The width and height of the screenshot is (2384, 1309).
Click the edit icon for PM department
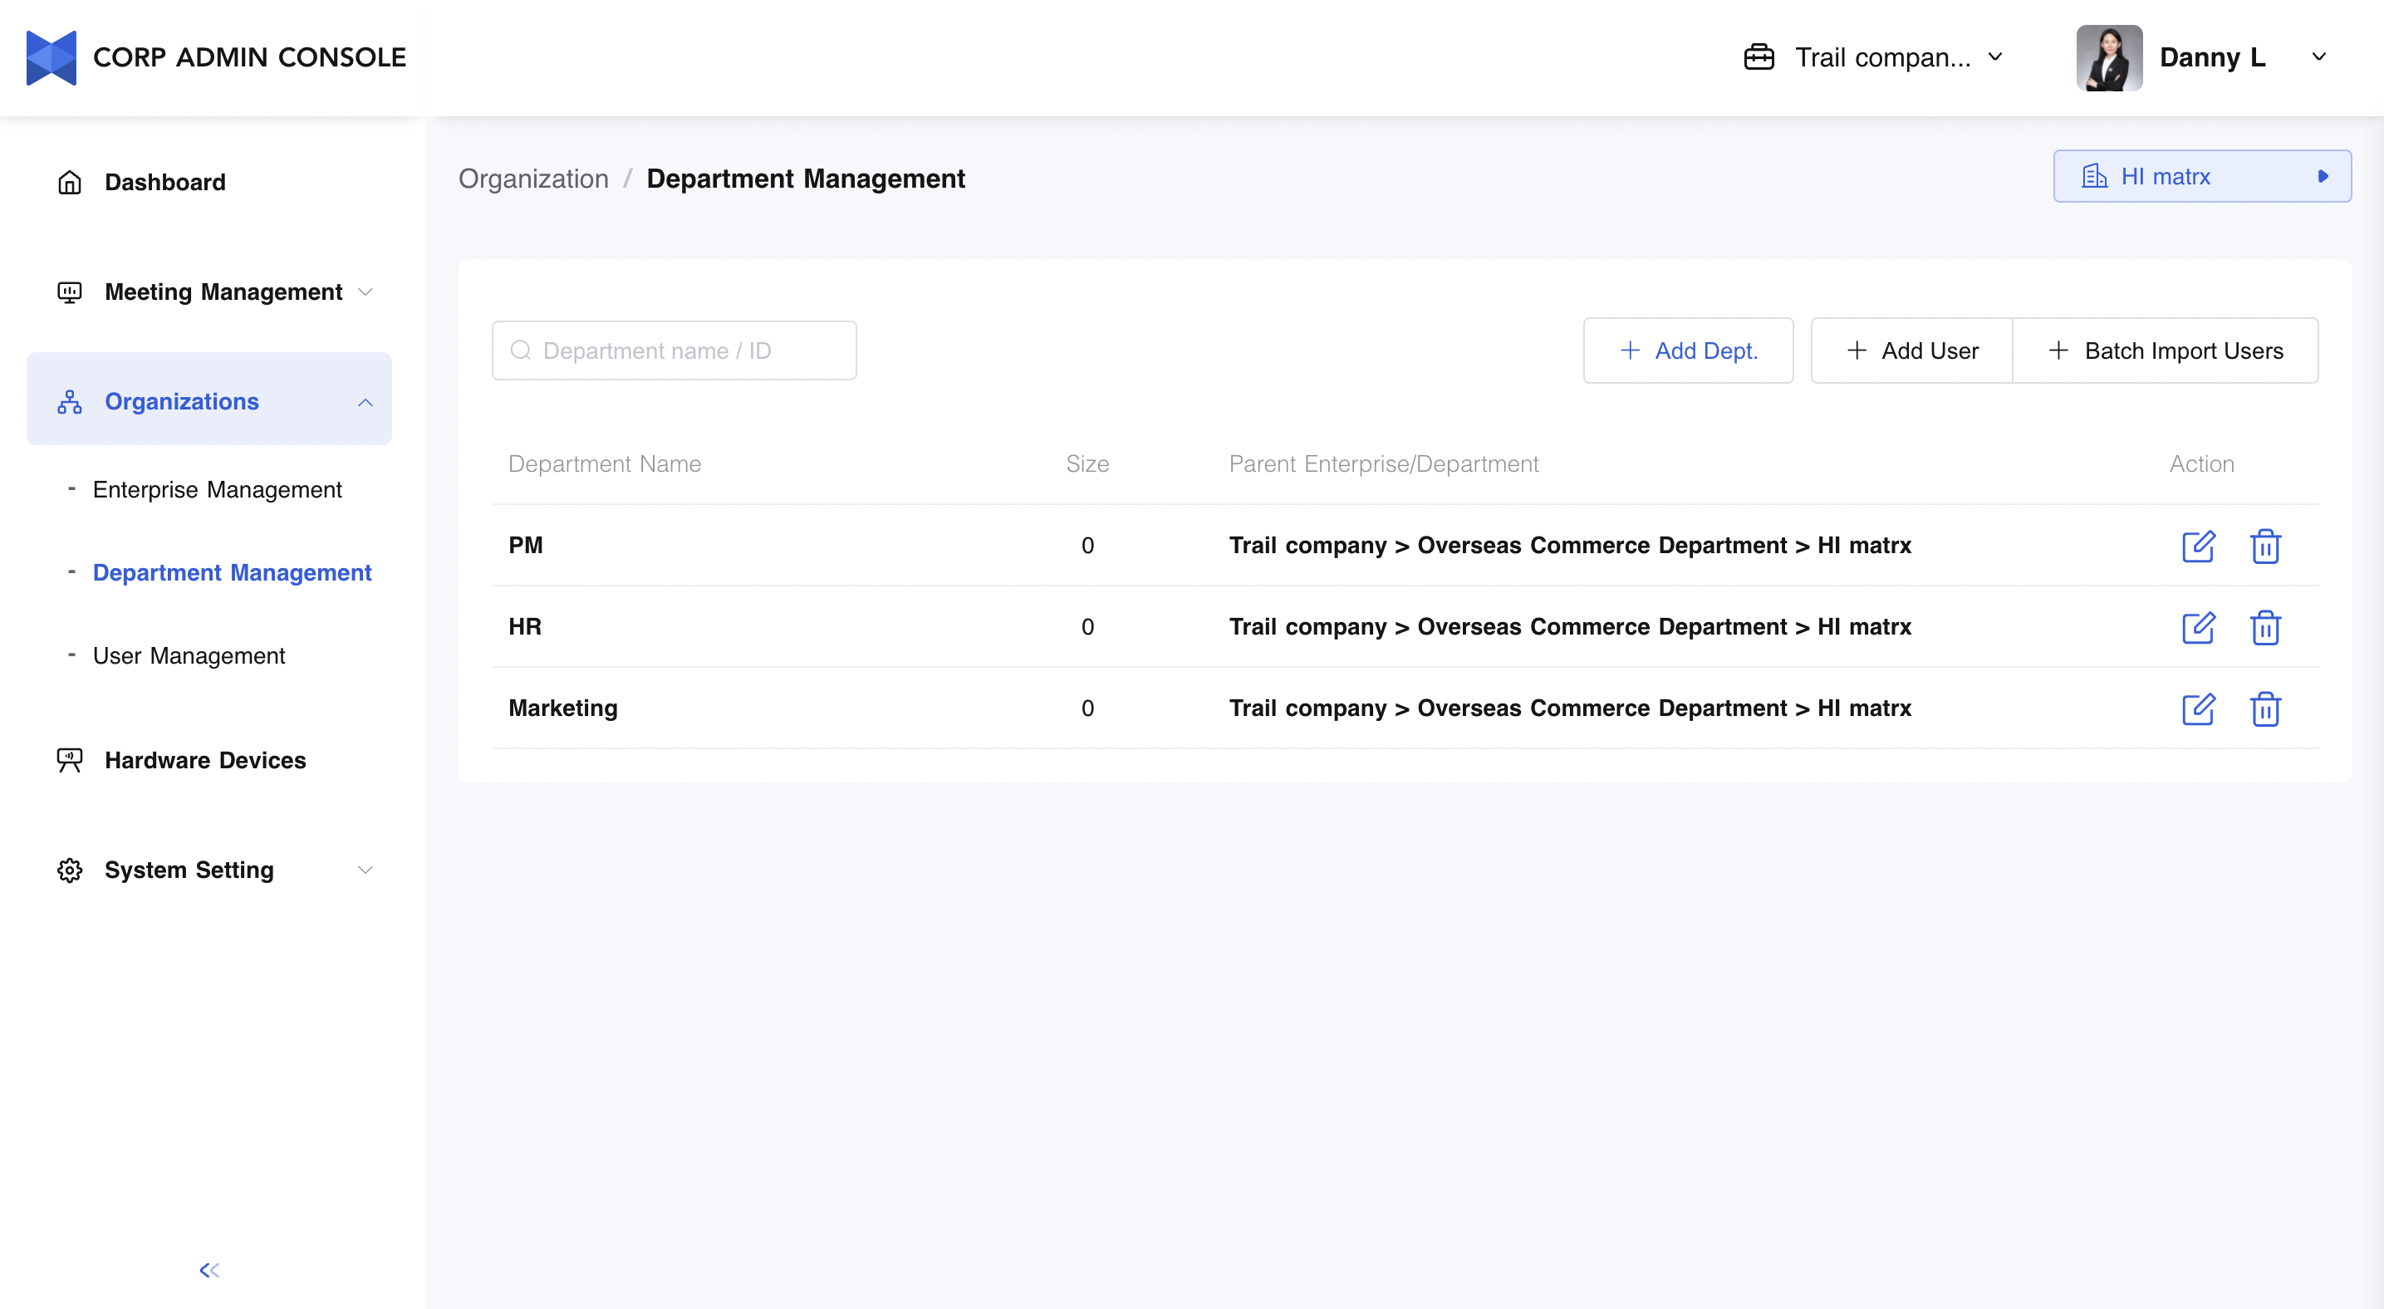point(2197,546)
